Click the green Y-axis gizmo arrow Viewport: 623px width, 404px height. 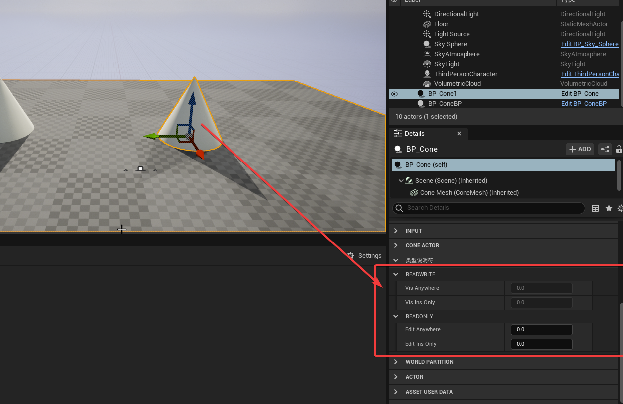tap(151, 136)
